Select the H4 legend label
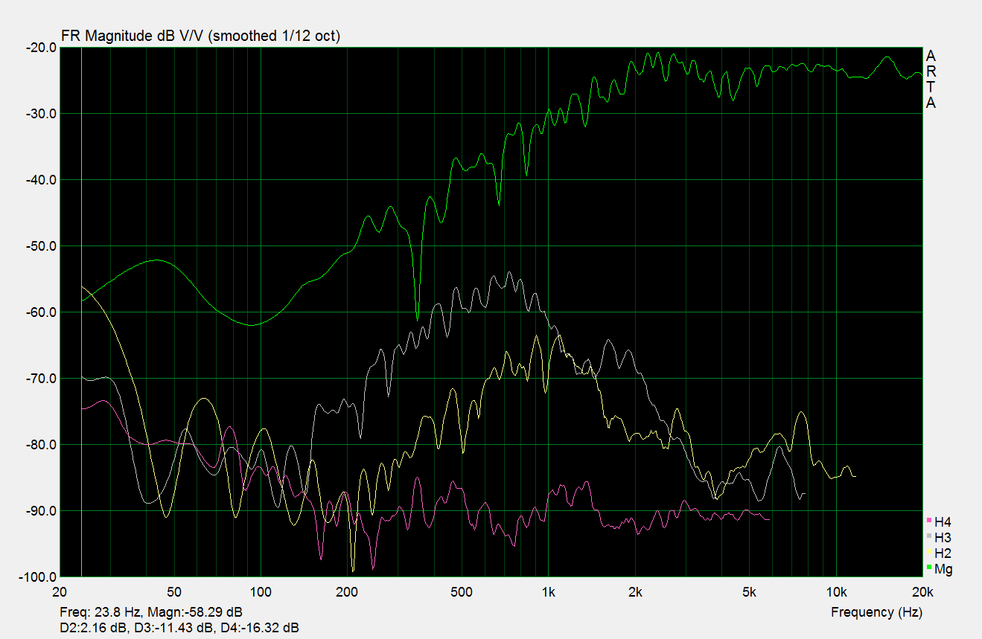The height and width of the screenshot is (639, 982). coord(943,521)
